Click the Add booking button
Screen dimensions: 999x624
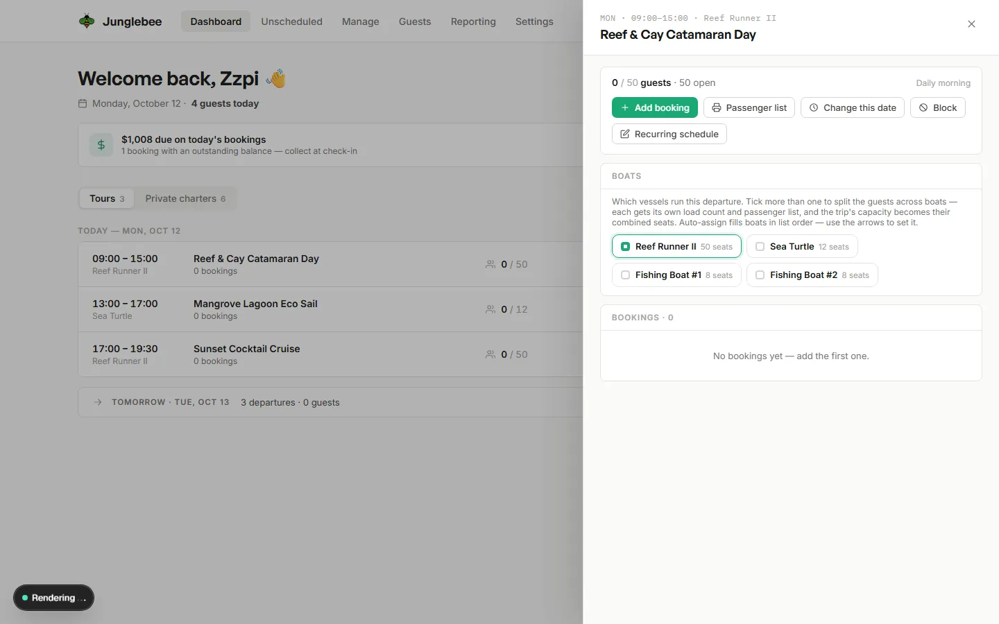point(655,107)
